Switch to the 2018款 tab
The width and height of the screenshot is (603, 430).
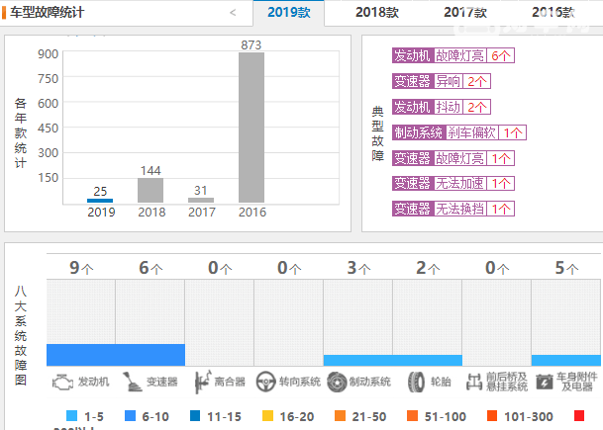point(377,13)
